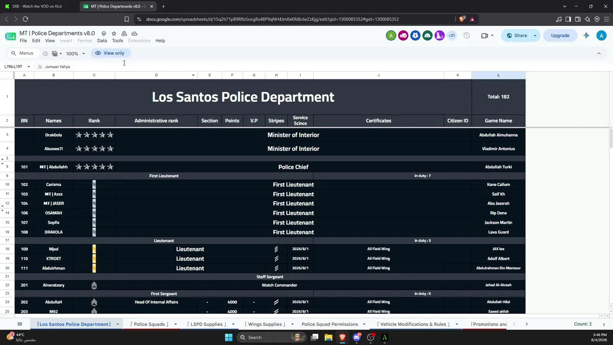
Task: Select the Los Santos Police Department title cell
Action: [x=243, y=97]
